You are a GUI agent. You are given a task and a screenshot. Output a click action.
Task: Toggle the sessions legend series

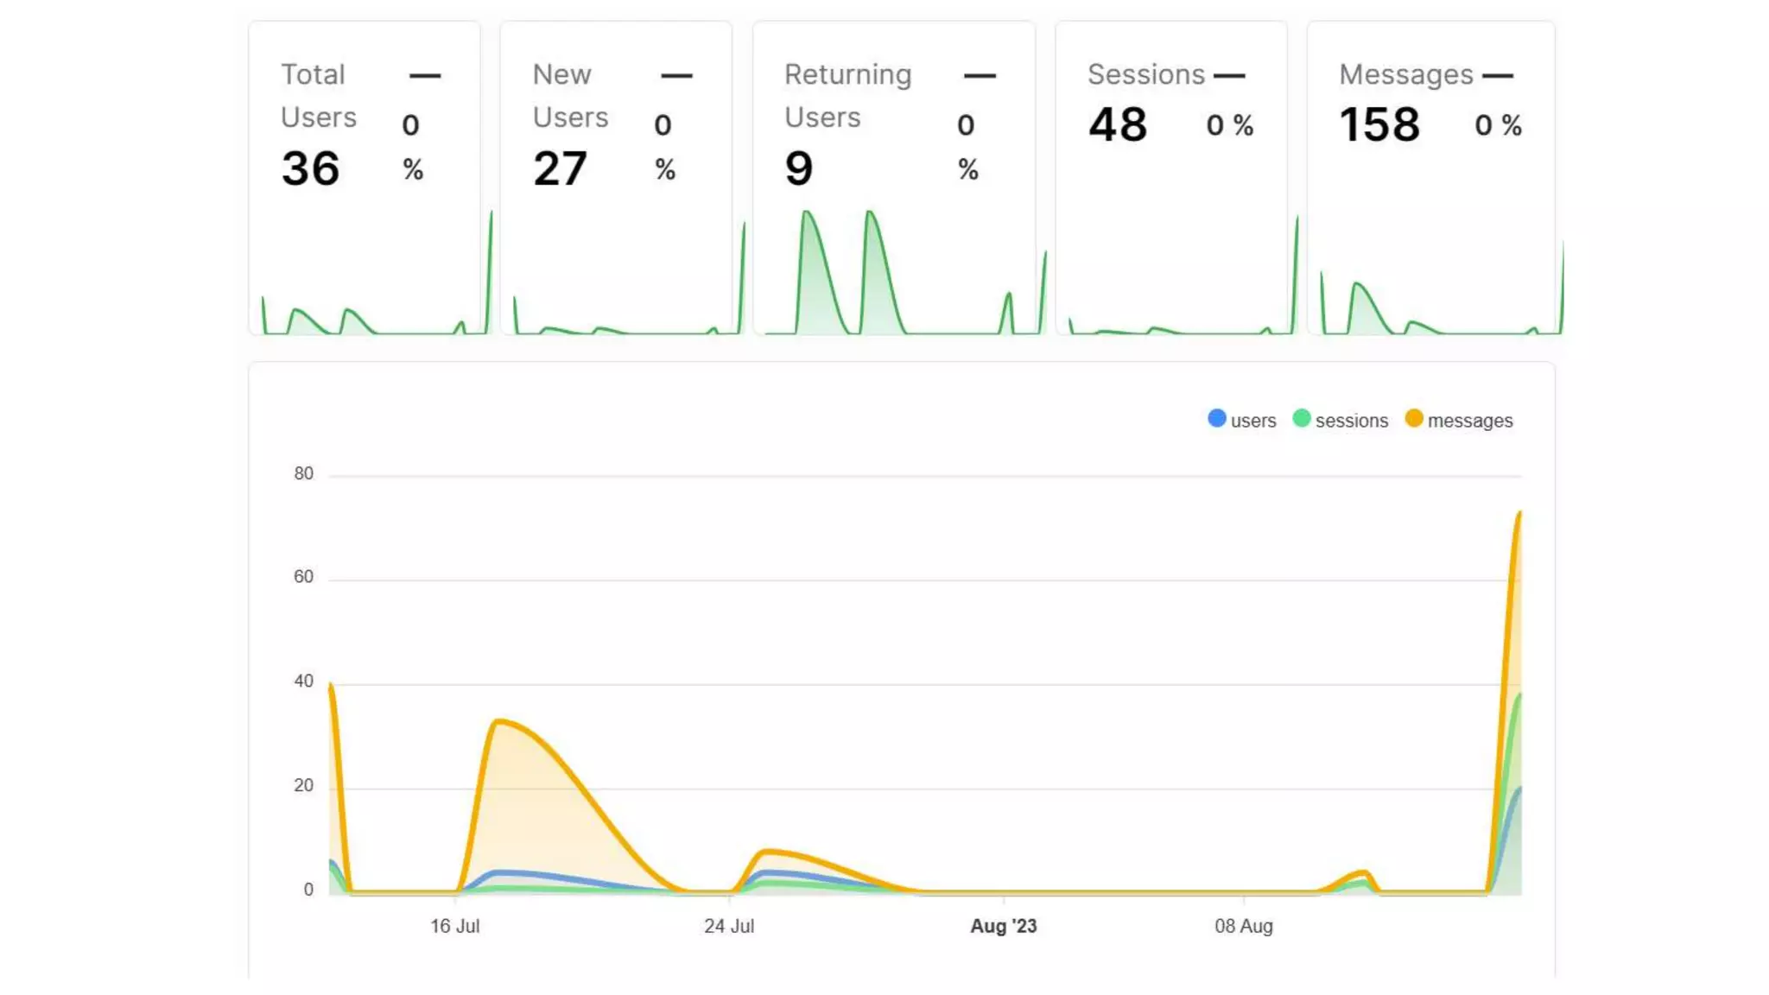tap(1351, 421)
